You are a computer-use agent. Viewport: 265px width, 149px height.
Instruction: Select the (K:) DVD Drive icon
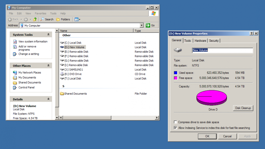[62, 74]
